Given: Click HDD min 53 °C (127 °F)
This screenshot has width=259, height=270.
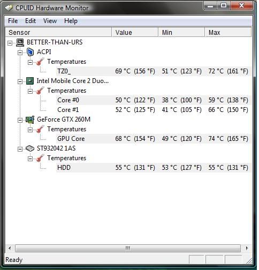Looking at the screenshot, I should 181,168.
